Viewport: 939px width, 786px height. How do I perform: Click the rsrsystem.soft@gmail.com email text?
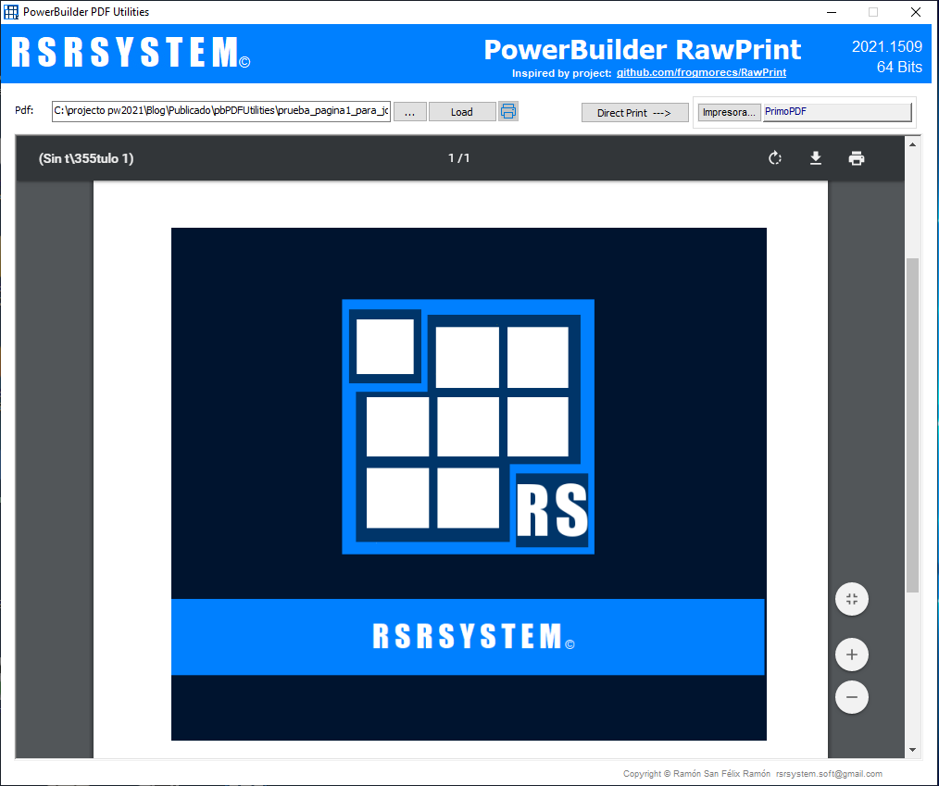point(829,773)
